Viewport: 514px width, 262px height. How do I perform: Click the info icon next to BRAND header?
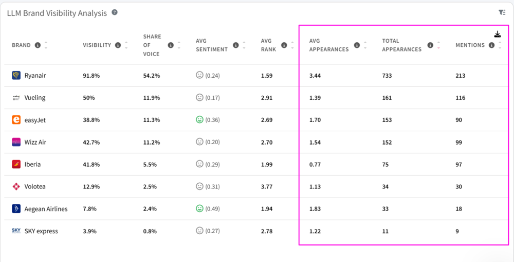point(38,45)
